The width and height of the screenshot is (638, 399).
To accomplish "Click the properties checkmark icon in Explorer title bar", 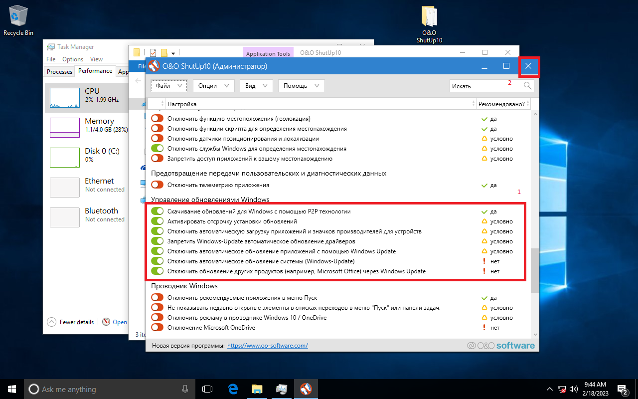I will [153, 52].
